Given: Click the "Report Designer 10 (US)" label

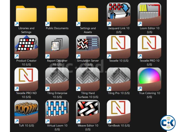Looking at the screenshot, I should pyautogui.click(x=57, y=62).
